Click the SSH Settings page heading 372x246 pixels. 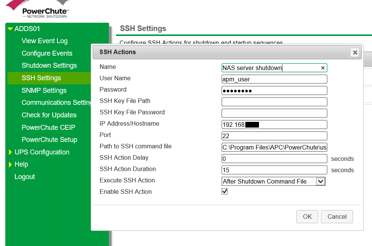[x=143, y=28]
